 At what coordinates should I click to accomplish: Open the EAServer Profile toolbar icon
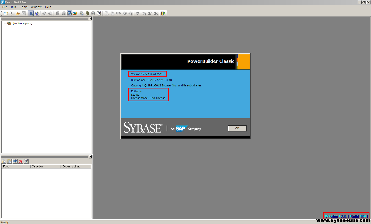tap(87, 13)
